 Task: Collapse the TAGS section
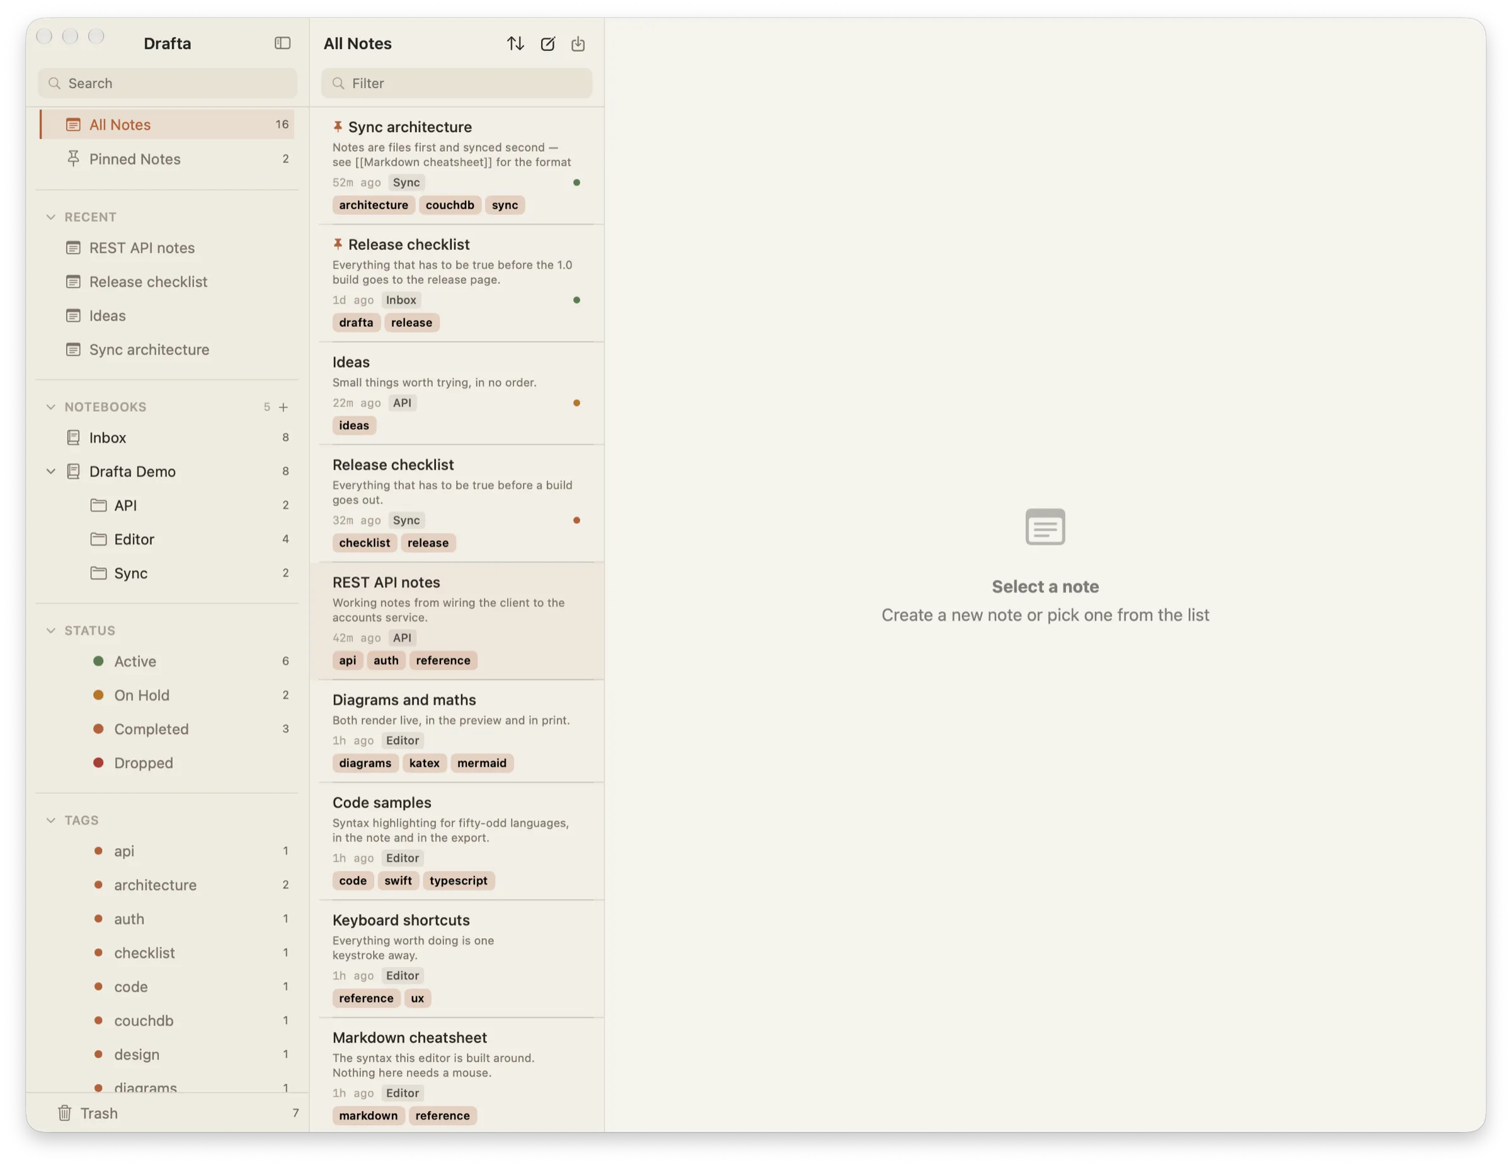coord(50,820)
